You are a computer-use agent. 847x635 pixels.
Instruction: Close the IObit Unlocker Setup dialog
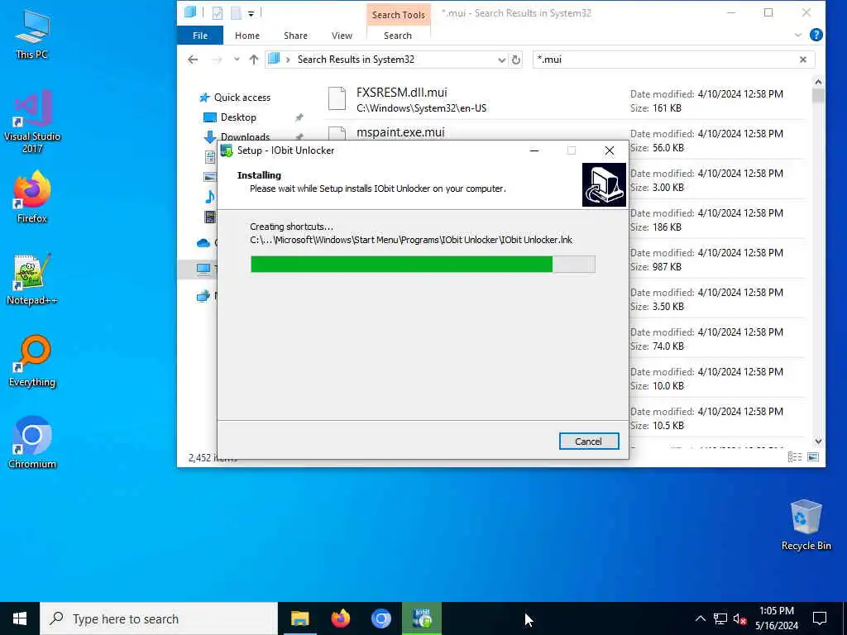(x=610, y=150)
